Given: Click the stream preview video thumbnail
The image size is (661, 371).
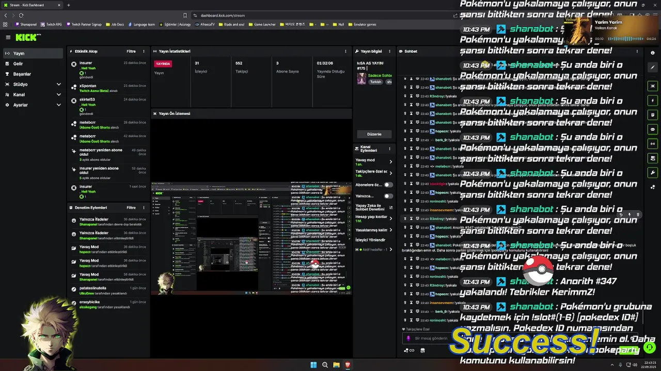Looking at the screenshot, I should tap(251, 238).
